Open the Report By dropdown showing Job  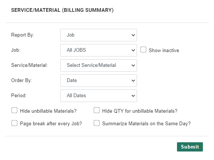(x=98, y=35)
